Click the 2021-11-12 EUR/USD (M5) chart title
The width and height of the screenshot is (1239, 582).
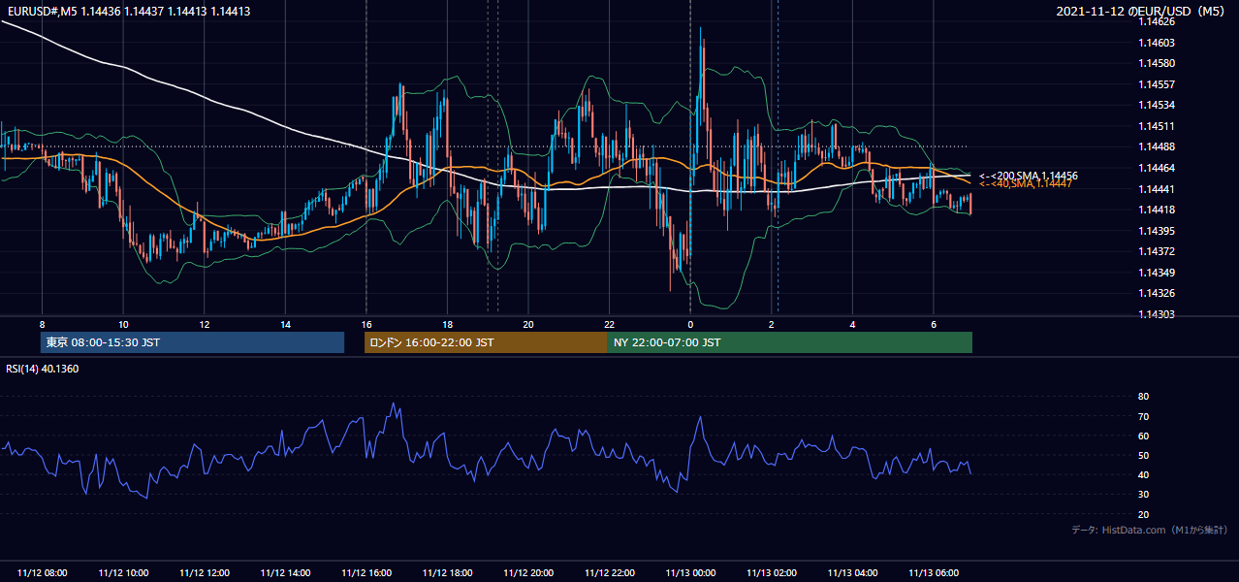(x=1142, y=11)
